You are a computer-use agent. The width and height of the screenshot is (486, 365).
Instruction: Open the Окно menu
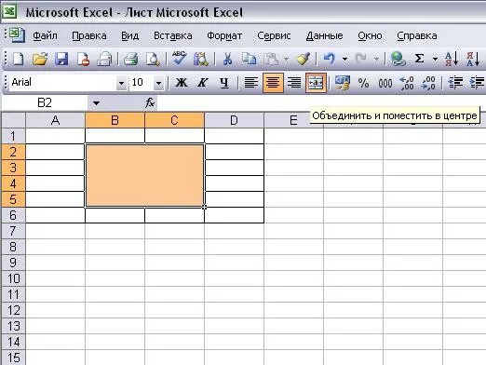pyautogui.click(x=370, y=35)
